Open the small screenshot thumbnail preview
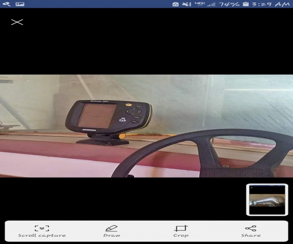The width and height of the screenshot is (293, 244). tap(267, 200)
